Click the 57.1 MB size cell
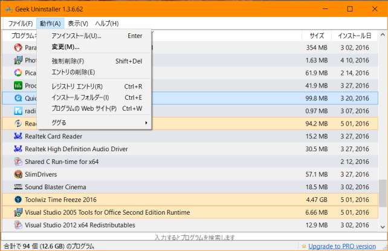Image resolution: width=388 pixels, height=251 pixels. [x=317, y=174]
